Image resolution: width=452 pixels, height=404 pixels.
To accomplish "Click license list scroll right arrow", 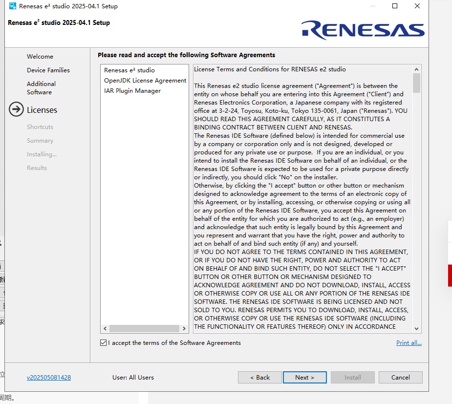I will click(184, 328).
